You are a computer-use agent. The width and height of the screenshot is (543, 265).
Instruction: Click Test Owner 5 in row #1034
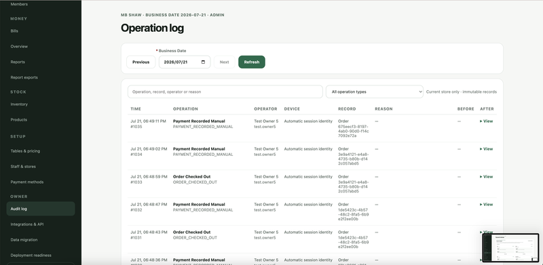266,148
